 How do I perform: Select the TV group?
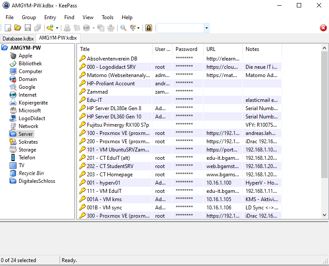(21, 165)
